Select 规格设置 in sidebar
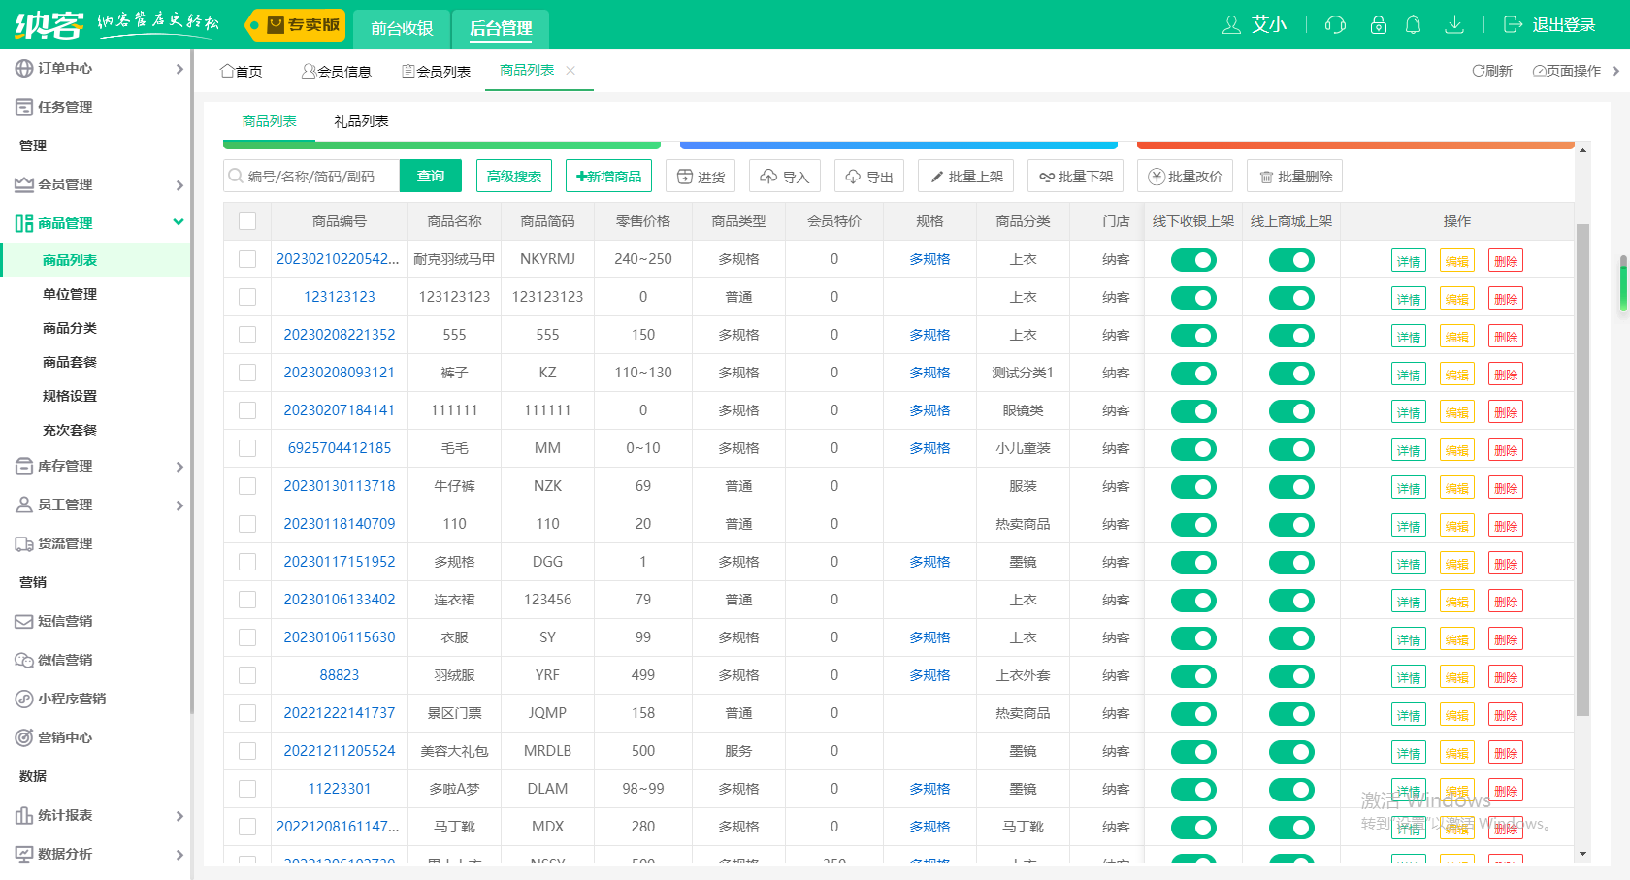Image resolution: width=1630 pixels, height=880 pixels. 70,396
